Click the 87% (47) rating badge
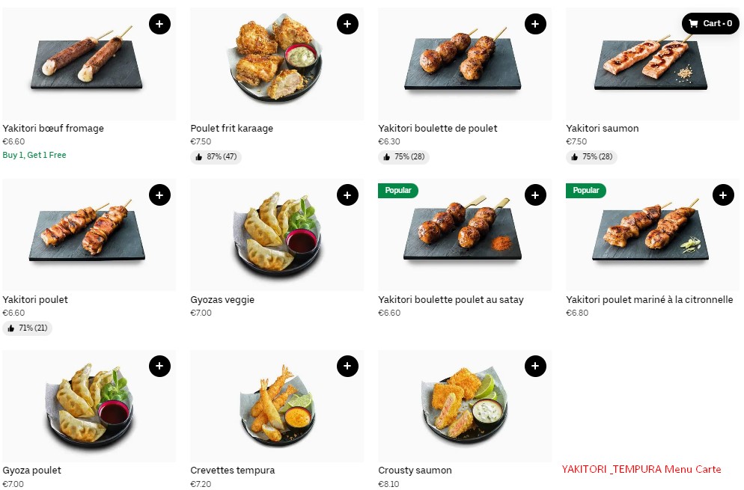 coord(216,156)
